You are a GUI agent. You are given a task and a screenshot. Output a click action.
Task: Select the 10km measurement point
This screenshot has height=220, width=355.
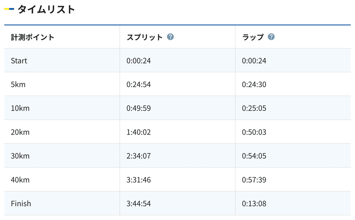click(20, 108)
